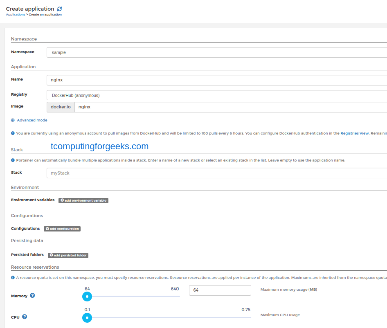Click the info icon in the resource quota notice
Viewport: 387px width, 328px height.
pyautogui.click(x=13, y=277)
